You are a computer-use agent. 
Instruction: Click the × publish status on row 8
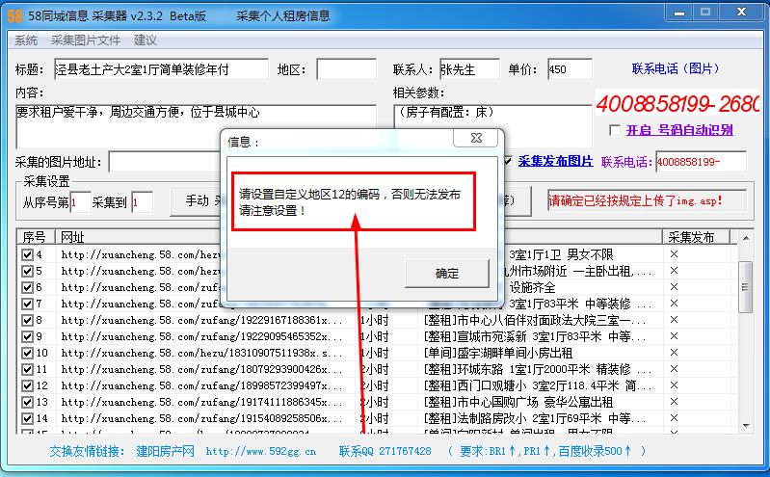(674, 320)
